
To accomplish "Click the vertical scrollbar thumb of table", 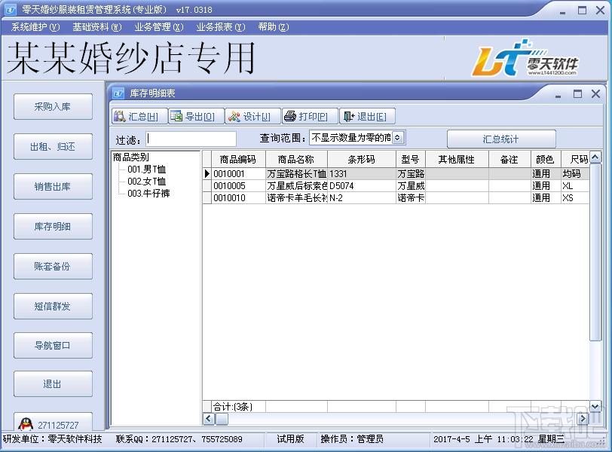I will 595,252.
